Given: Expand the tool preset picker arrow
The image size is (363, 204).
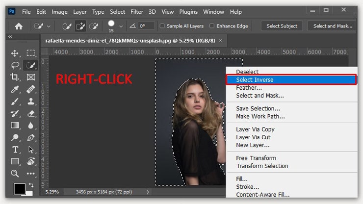Looking at the screenshot, I should 48,26.
